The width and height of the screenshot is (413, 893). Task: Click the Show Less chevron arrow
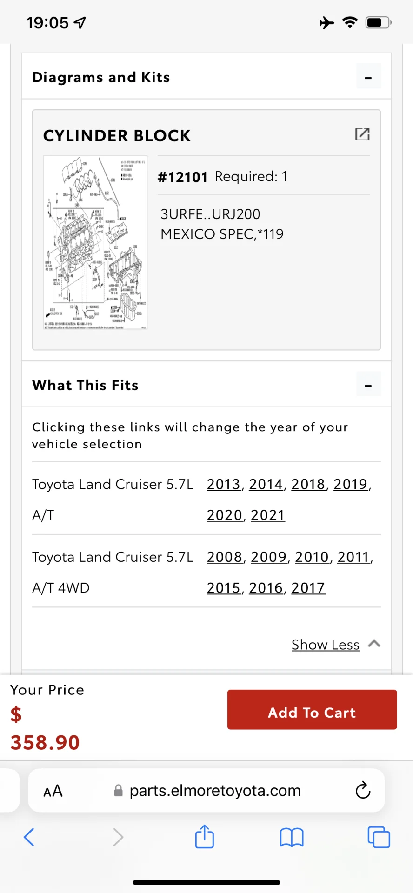point(374,644)
